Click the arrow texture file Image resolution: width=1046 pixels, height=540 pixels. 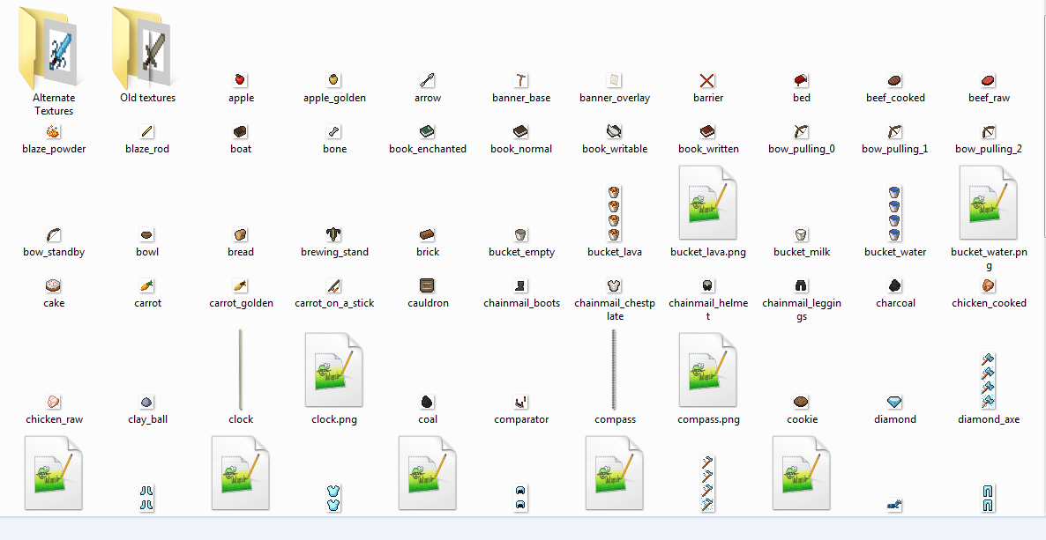tap(428, 80)
